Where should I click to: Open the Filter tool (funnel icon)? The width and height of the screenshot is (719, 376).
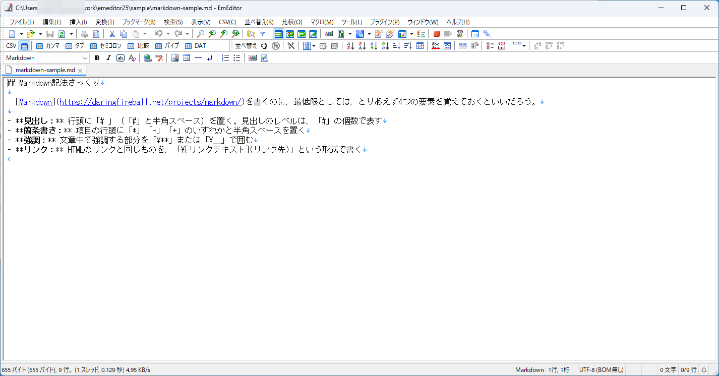261,33
